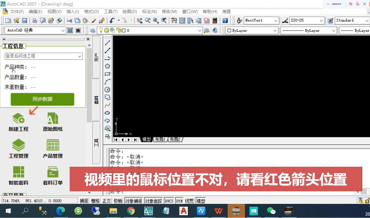The width and height of the screenshot is (370, 218).
Task: Open the 修改(M) menu
Action: (169, 12)
